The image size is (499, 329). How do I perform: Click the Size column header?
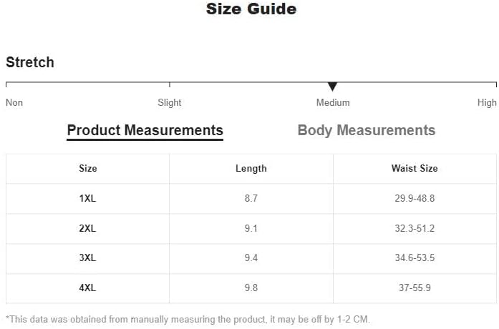click(88, 168)
